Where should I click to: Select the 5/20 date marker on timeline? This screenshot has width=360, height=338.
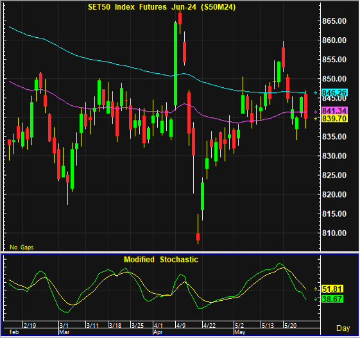click(291, 325)
